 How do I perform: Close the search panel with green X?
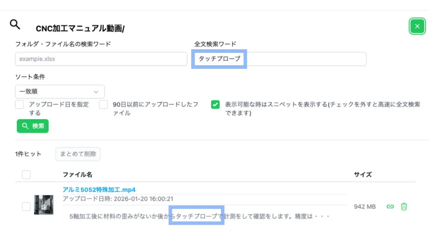[417, 26]
